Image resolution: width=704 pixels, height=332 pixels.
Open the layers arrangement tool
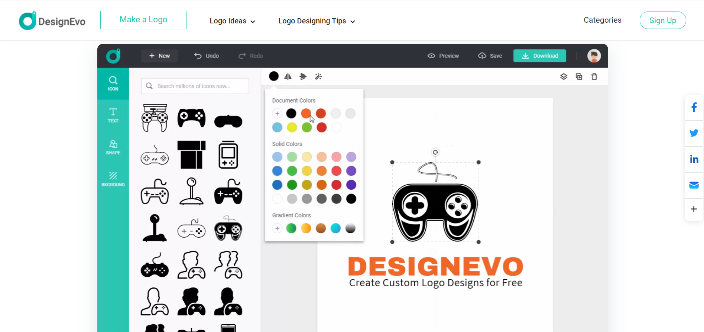coord(564,77)
